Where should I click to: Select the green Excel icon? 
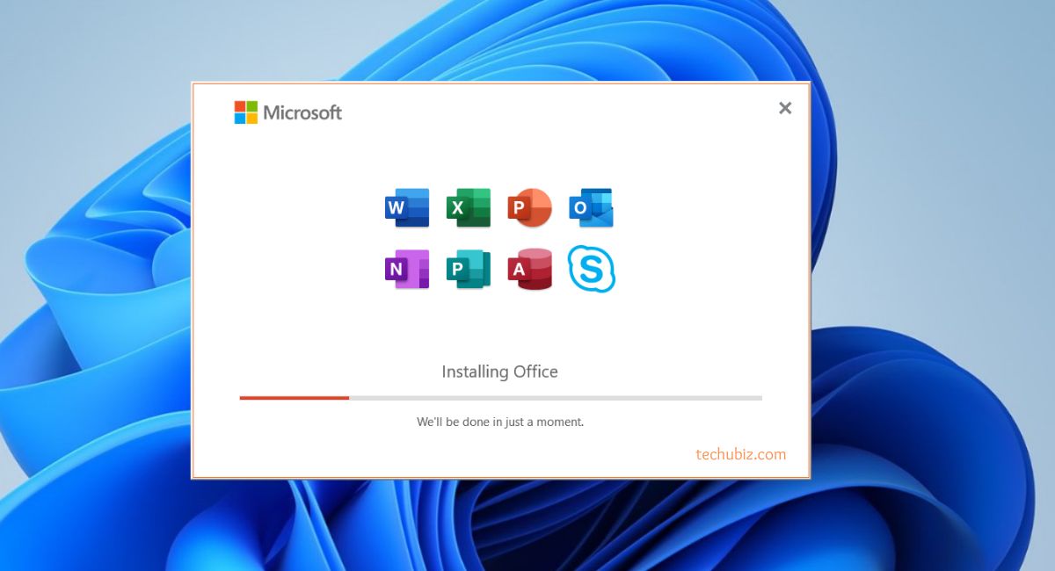coord(469,208)
